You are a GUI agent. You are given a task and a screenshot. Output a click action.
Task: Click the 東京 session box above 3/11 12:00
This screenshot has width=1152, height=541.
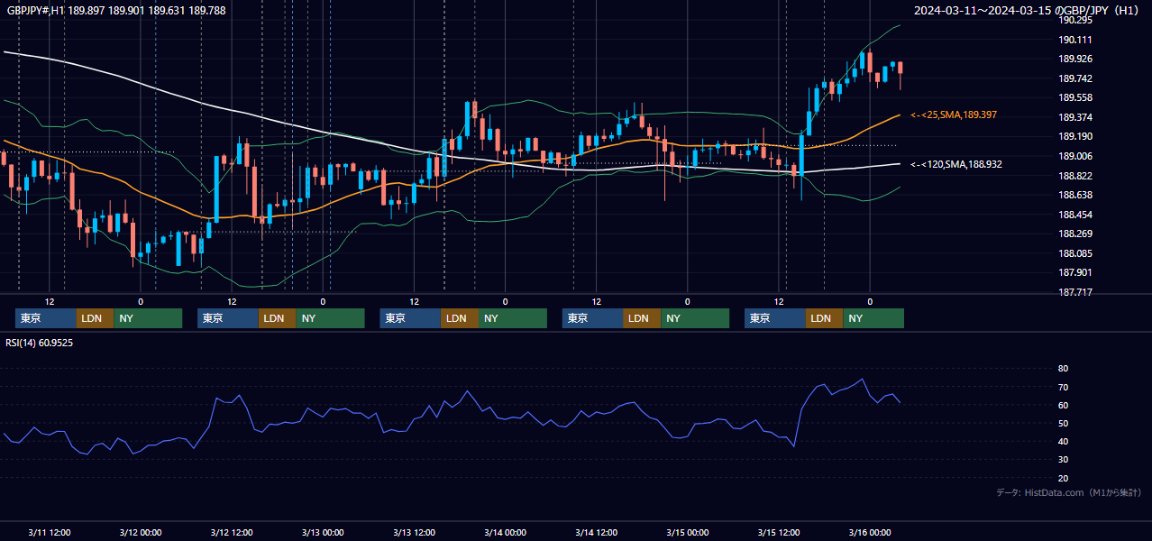pyautogui.click(x=45, y=318)
